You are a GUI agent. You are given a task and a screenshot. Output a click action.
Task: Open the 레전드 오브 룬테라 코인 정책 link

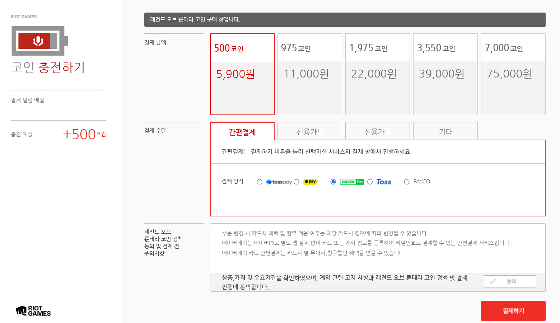[411, 278]
